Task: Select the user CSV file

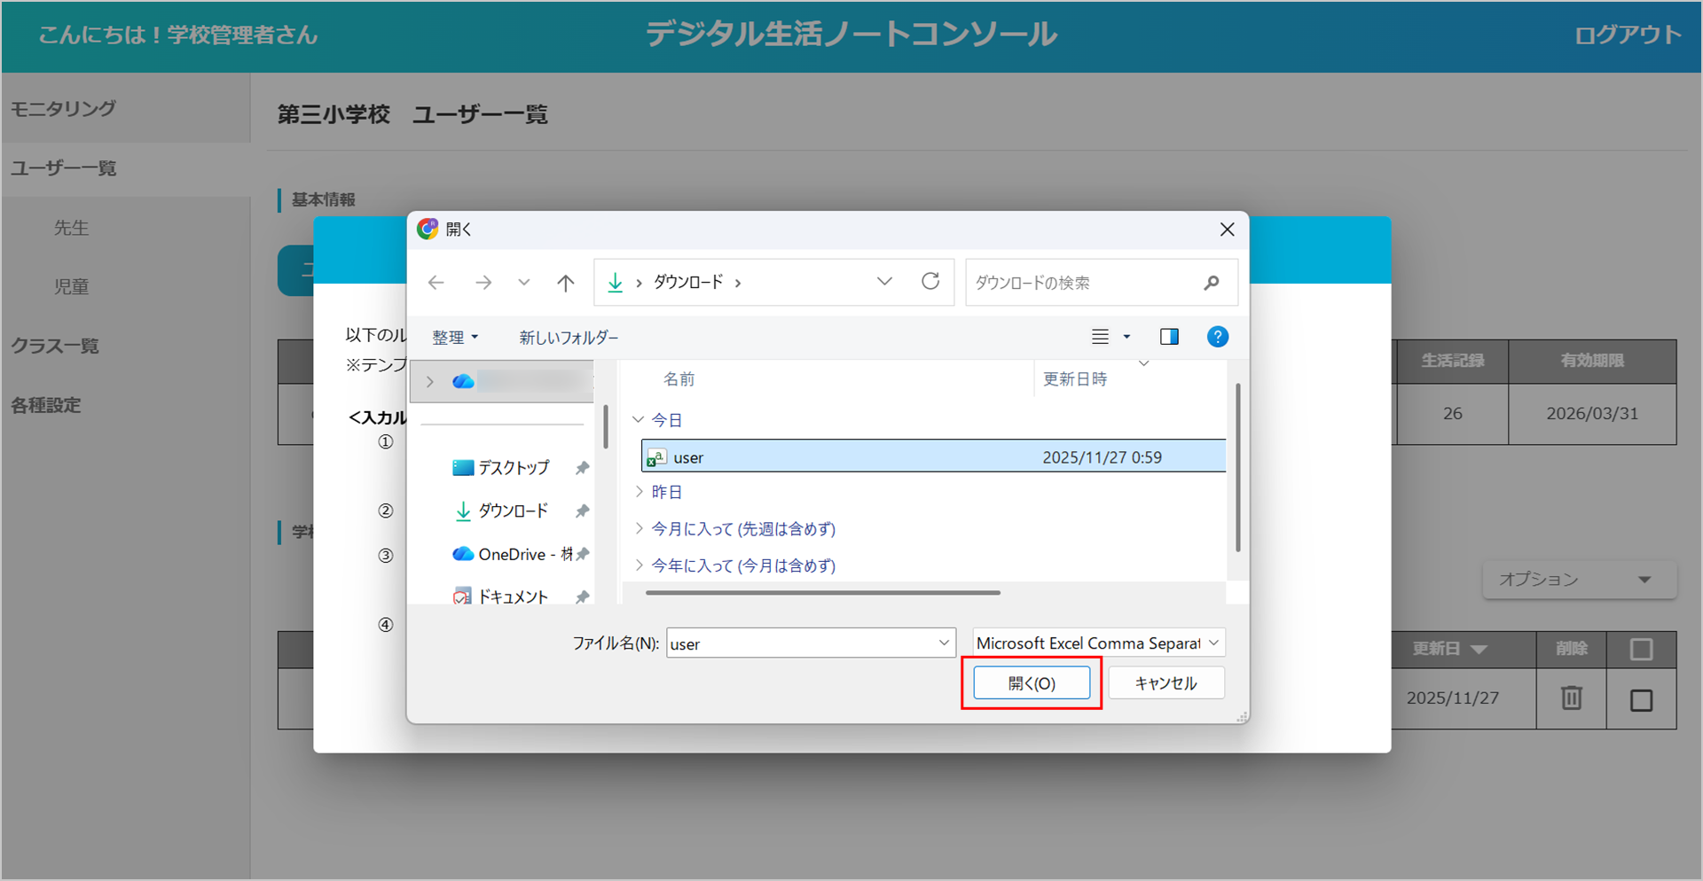Action: pyautogui.click(x=688, y=457)
